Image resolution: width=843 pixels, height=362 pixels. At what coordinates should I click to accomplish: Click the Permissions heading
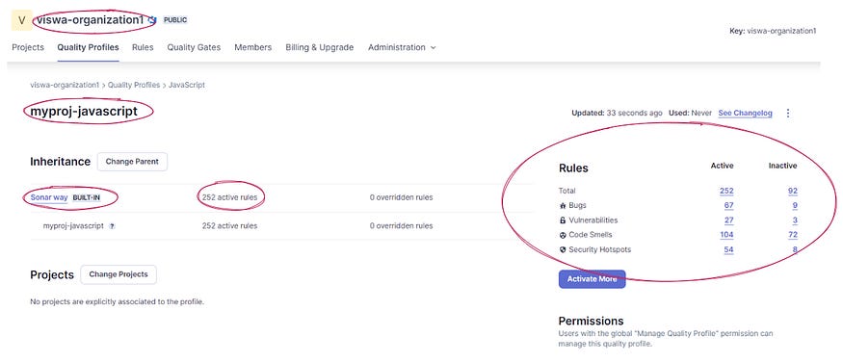[591, 322]
